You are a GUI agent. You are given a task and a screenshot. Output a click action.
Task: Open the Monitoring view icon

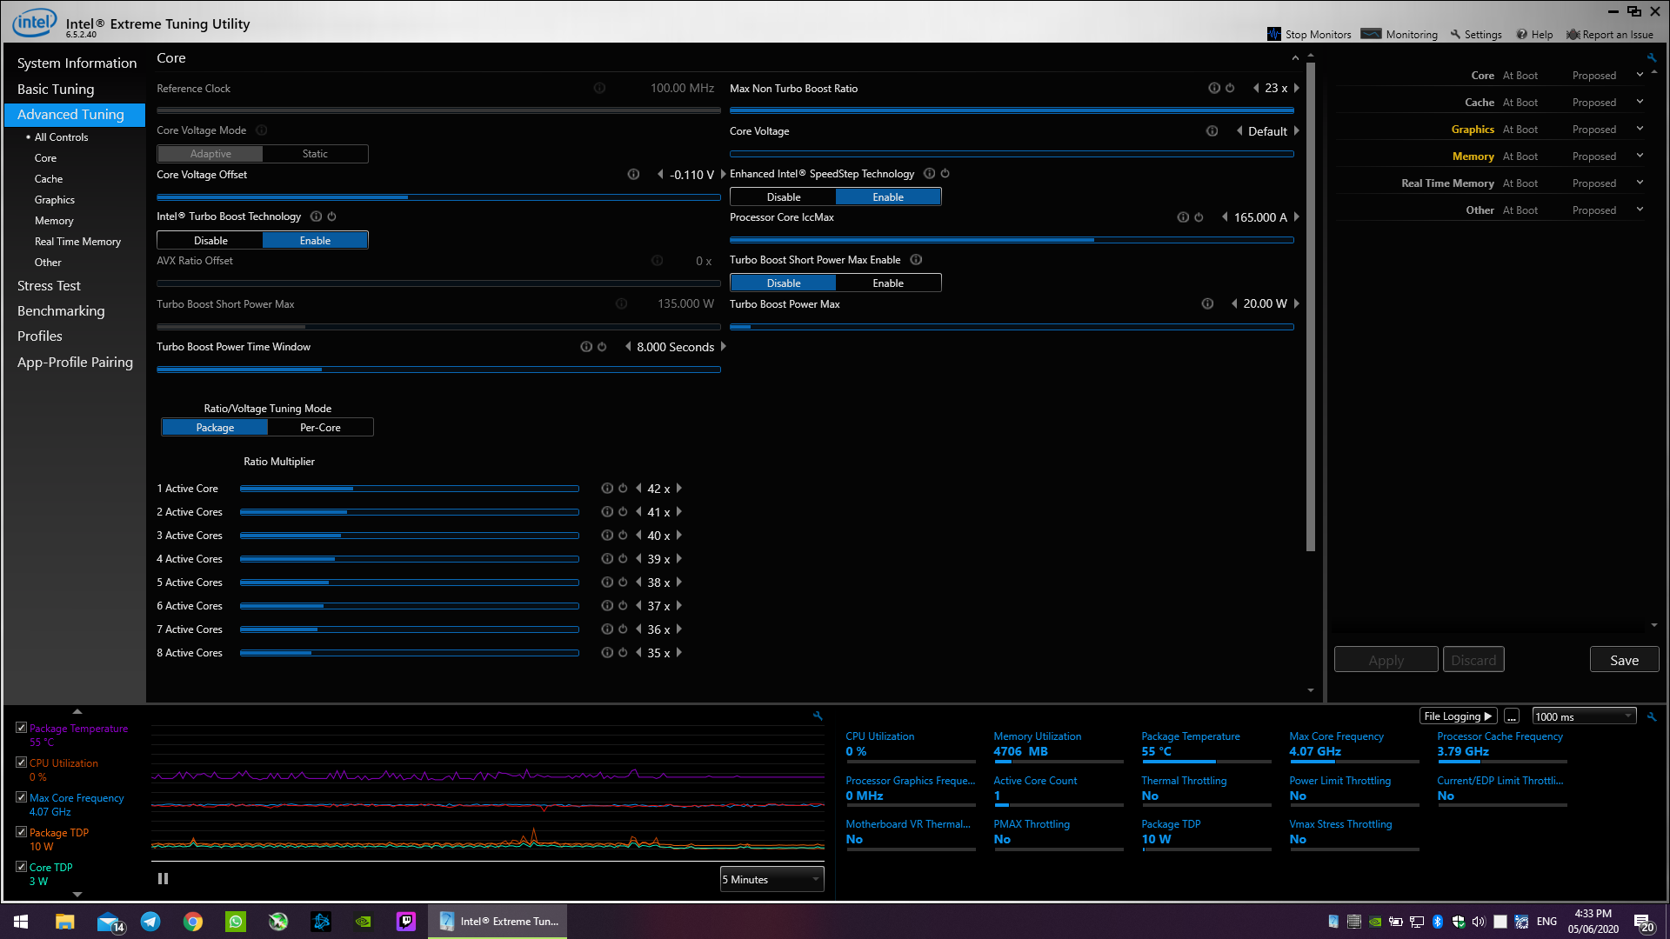coord(1371,34)
